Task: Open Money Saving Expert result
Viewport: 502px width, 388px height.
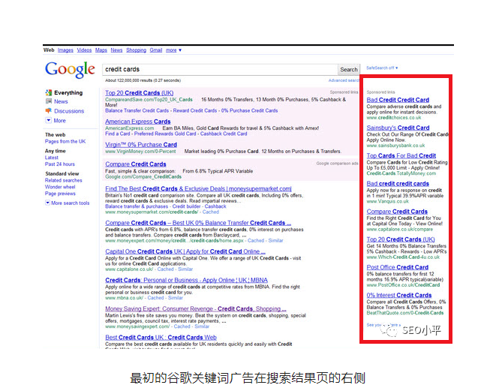Action: pos(196,309)
